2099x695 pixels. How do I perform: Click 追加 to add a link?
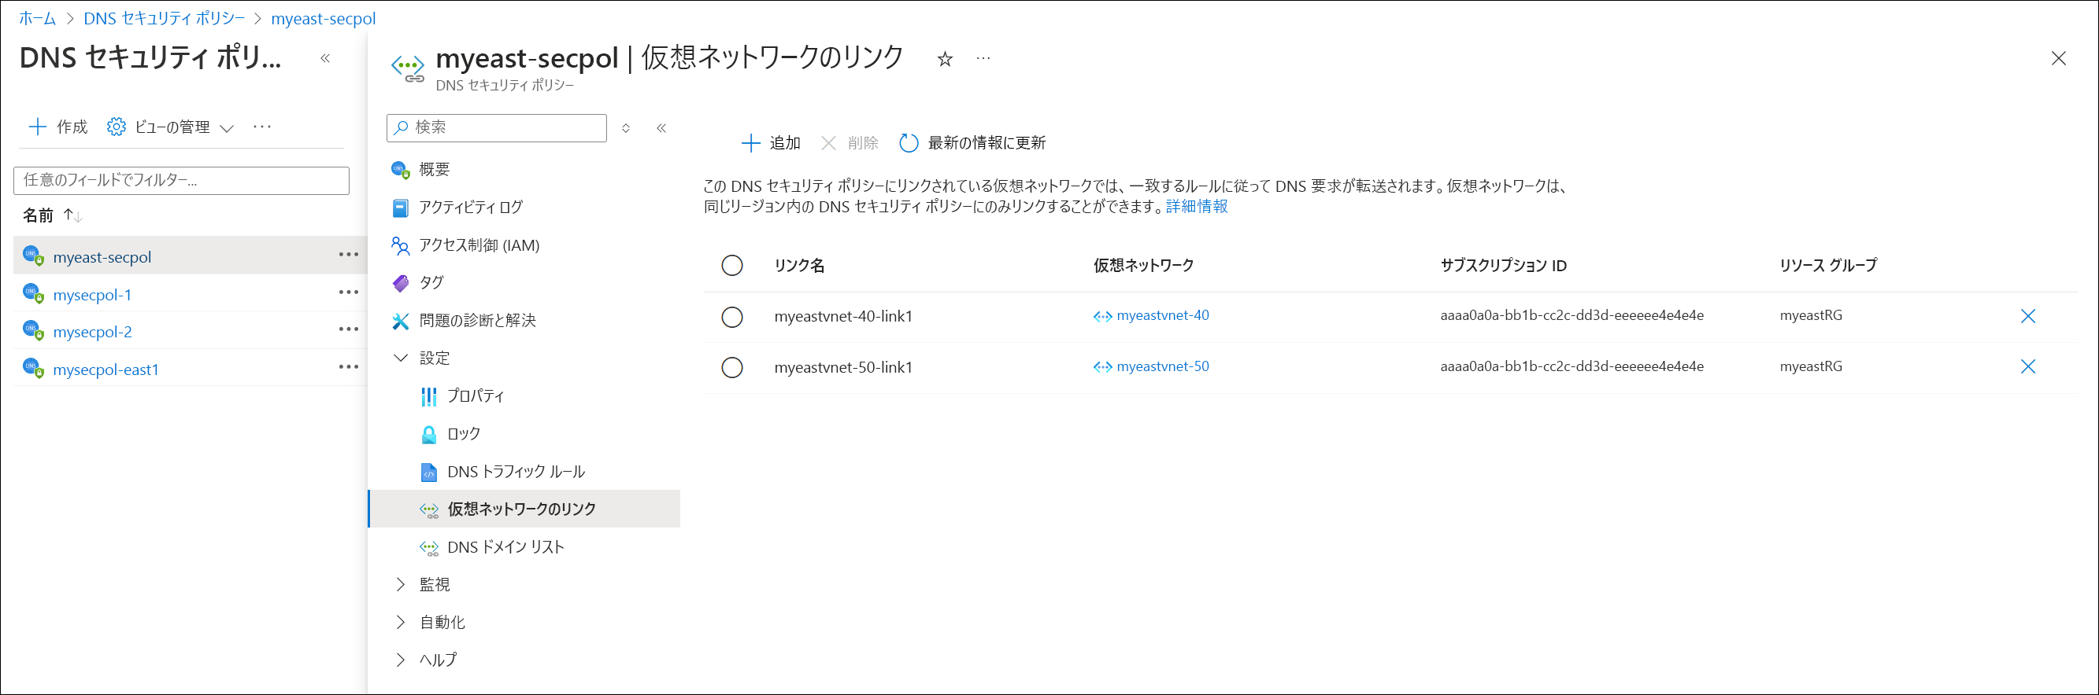(770, 143)
